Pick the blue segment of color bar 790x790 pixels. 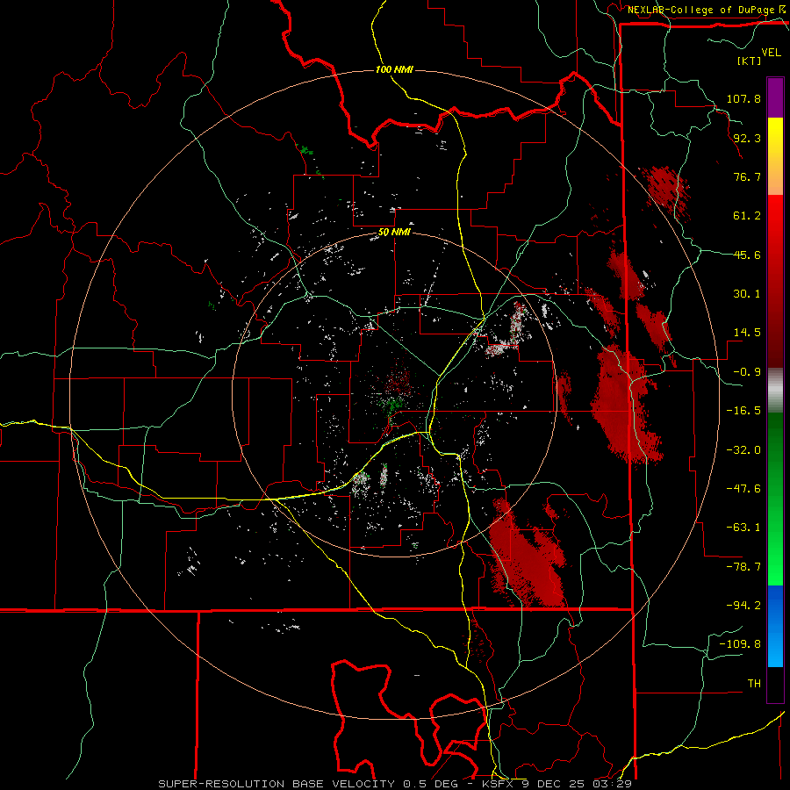pyautogui.click(x=775, y=626)
